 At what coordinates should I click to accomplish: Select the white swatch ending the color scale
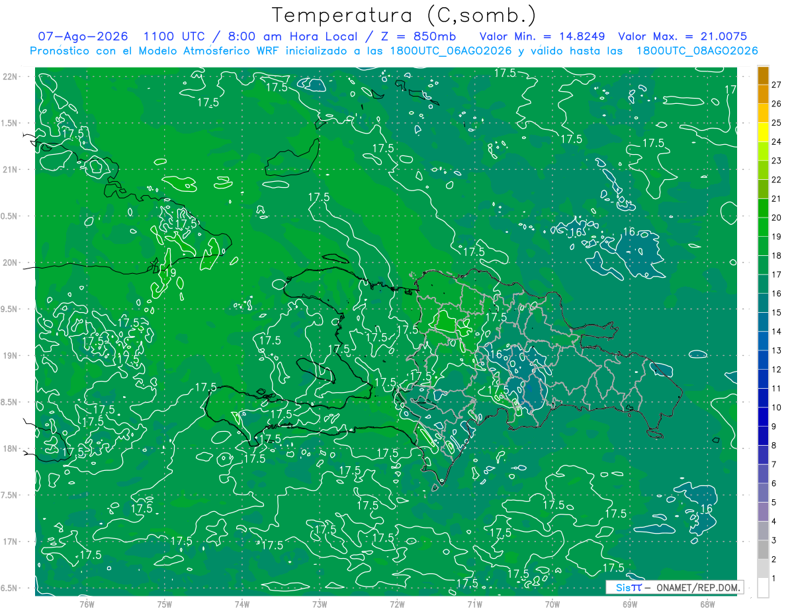[x=763, y=588]
